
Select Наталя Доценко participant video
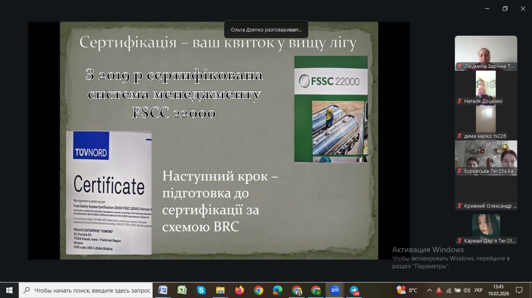click(486, 87)
